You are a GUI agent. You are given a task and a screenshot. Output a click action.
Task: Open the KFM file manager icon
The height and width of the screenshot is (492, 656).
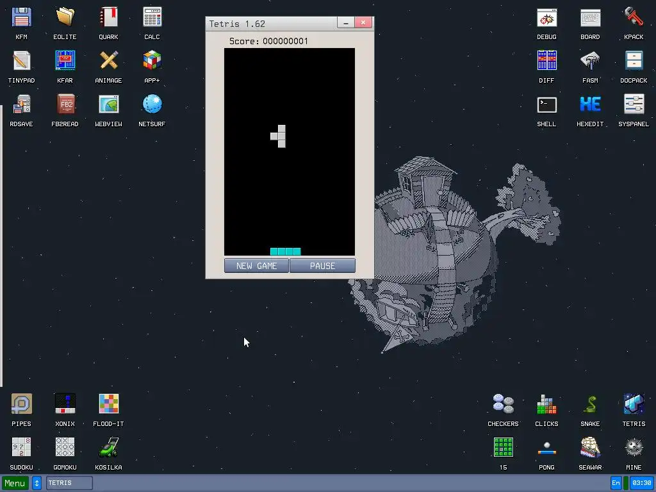pos(21,17)
